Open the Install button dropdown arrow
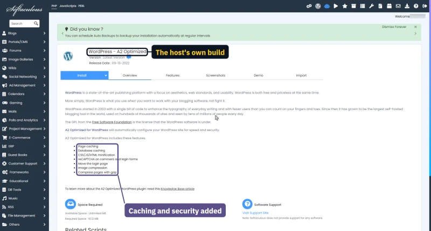431x231 pixels. [x=106, y=76]
